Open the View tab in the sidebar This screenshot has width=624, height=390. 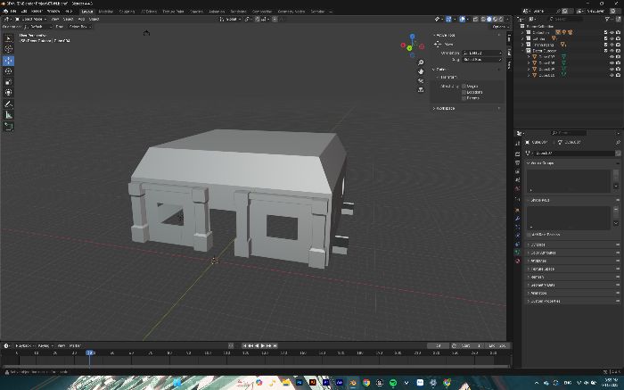pyautogui.click(x=509, y=65)
